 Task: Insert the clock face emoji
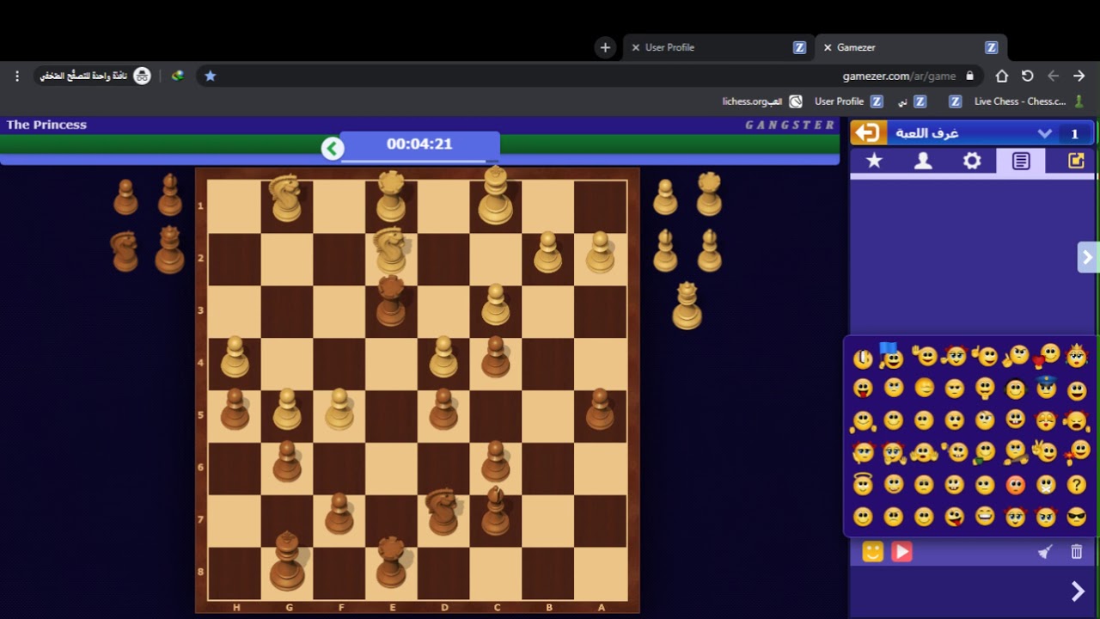click(x=863, y=358)
